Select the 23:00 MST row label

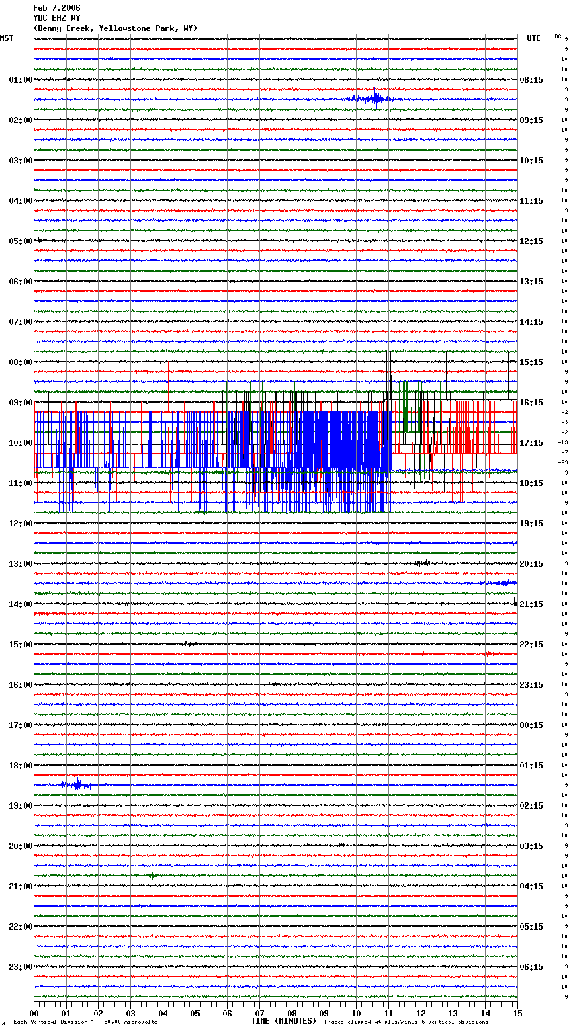pos(21,967)
